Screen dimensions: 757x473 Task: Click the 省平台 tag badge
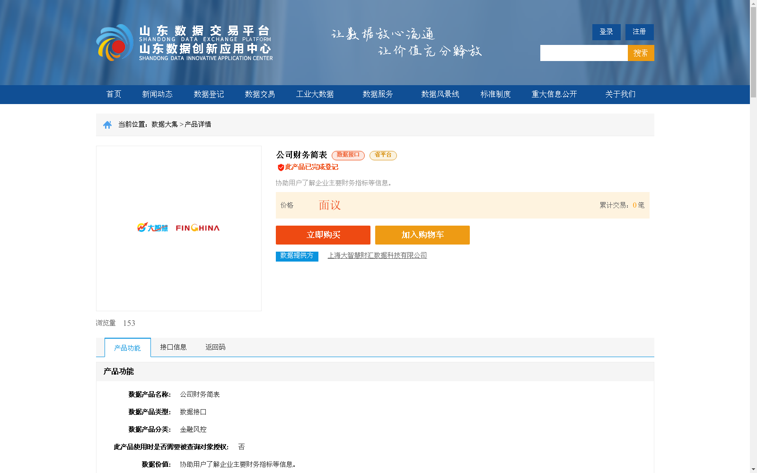[383, 155]
